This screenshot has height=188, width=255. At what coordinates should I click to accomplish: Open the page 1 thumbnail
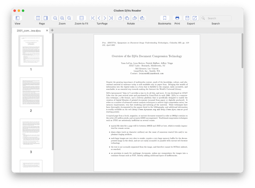point(31,51)
